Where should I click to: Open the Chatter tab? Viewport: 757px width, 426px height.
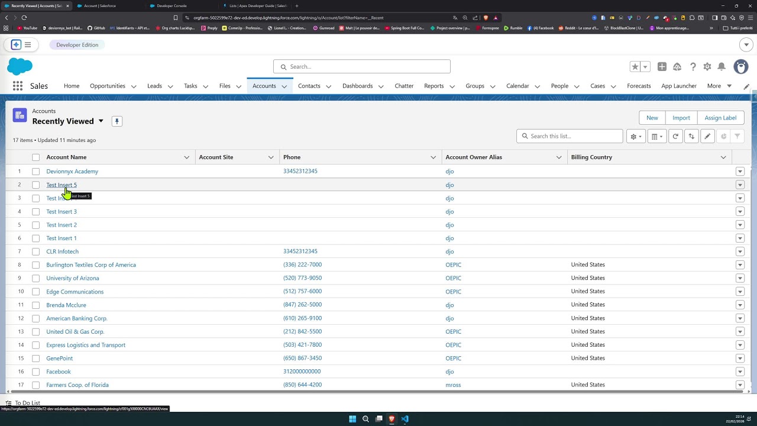tap(404, 86)
